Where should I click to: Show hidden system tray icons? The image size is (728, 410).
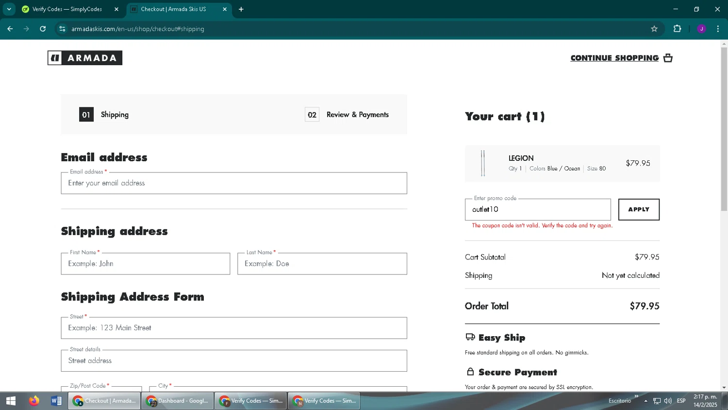[645, 401]
